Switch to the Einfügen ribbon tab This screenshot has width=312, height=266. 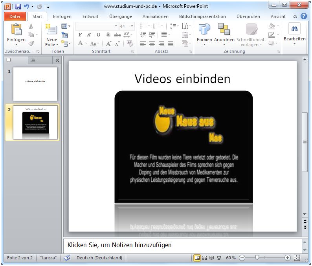pos(62,16)
